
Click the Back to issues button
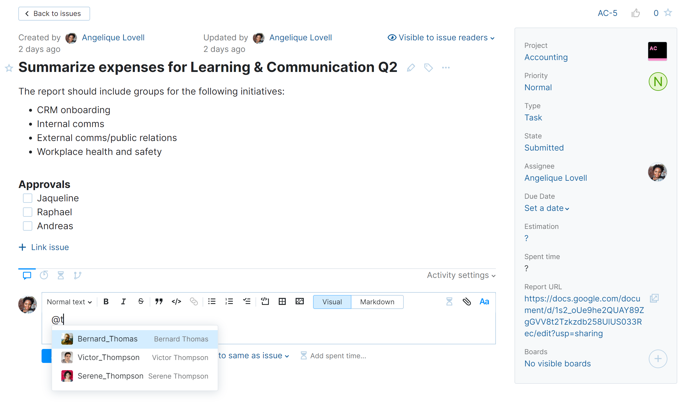click(x=54, y=13)
